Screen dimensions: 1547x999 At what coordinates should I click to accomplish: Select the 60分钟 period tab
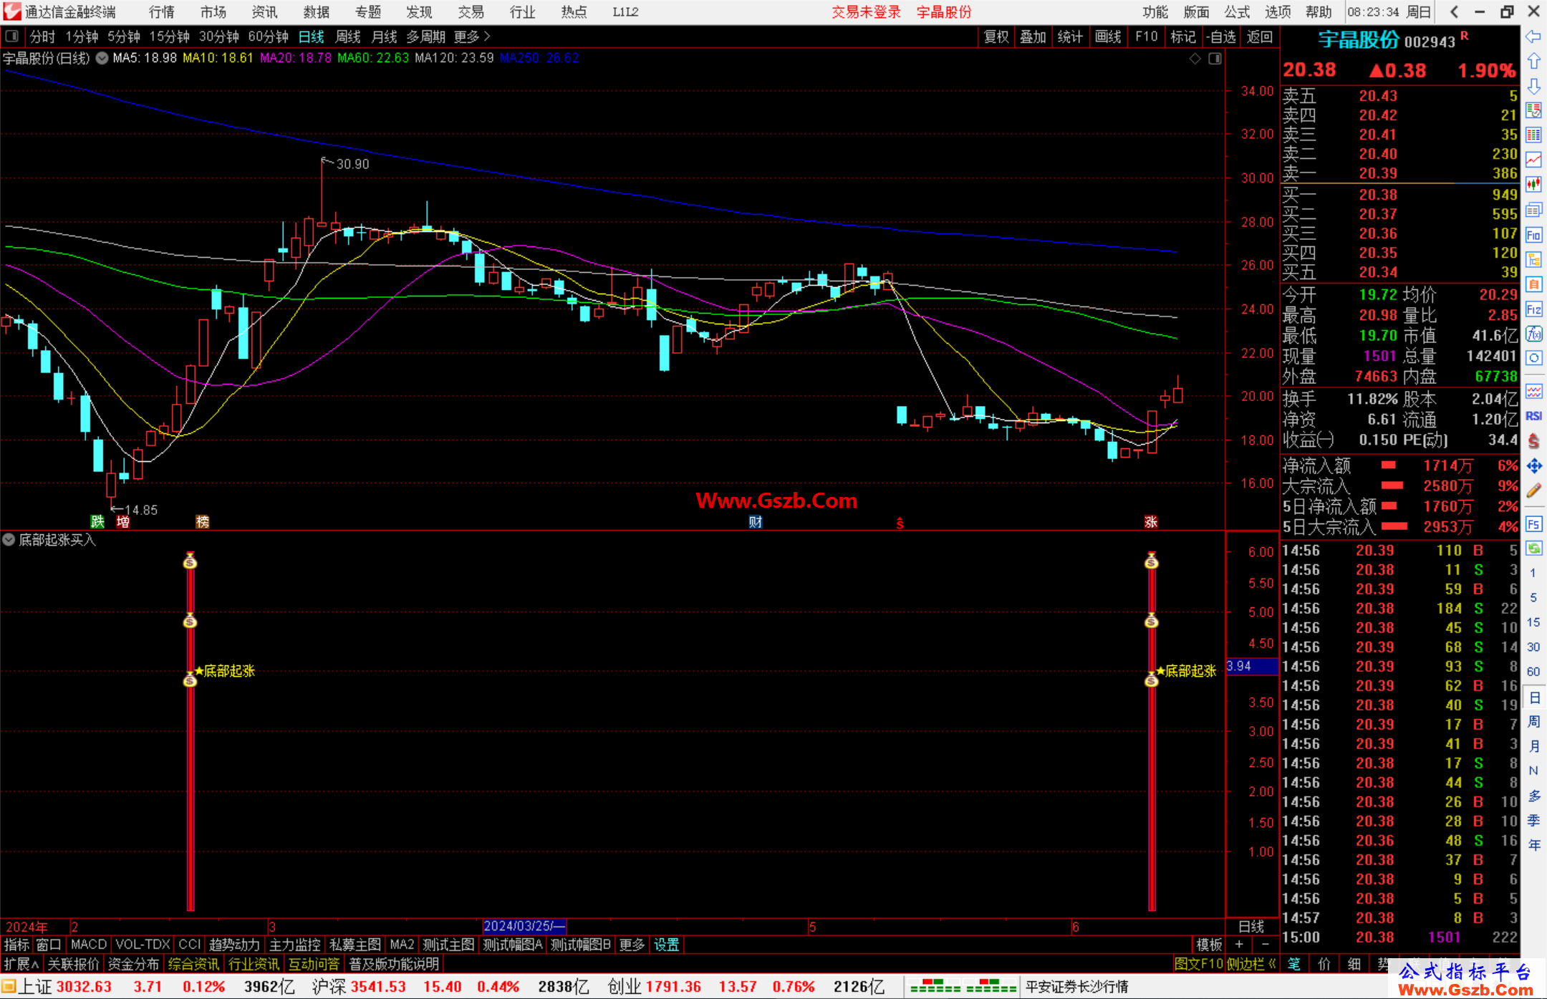coord(268,37)
